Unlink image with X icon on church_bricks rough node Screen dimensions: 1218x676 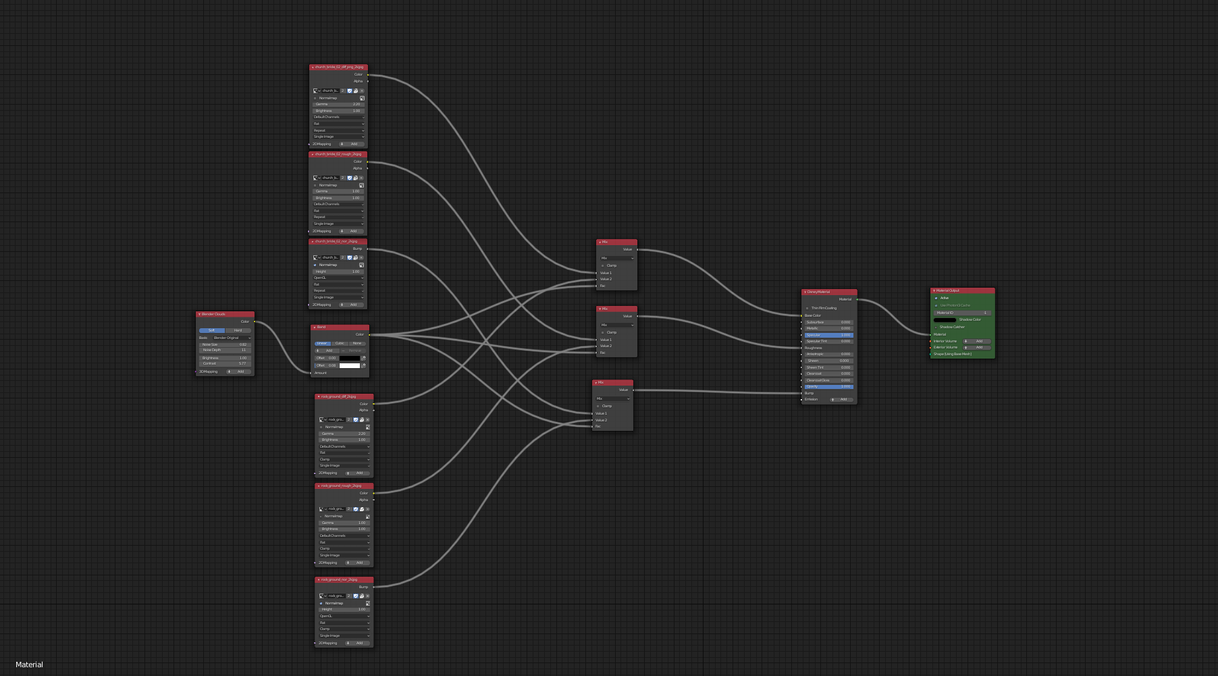(x=361, y=178)
